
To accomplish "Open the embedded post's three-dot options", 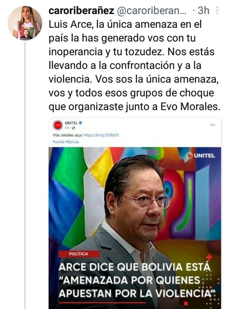I will tap(213, 125).
